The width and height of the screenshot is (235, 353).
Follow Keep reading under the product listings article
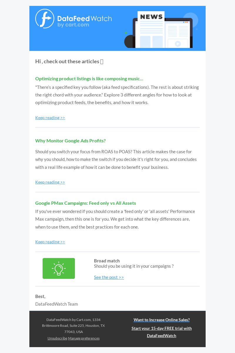[x=50, y=118]
